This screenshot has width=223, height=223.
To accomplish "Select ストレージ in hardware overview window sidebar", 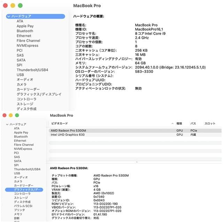I will [x=25, y=104].
